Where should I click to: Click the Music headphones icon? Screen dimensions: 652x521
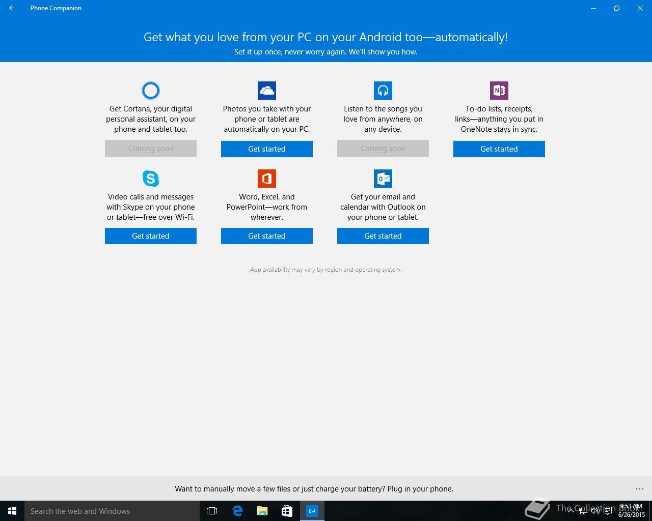coord(383,91)
